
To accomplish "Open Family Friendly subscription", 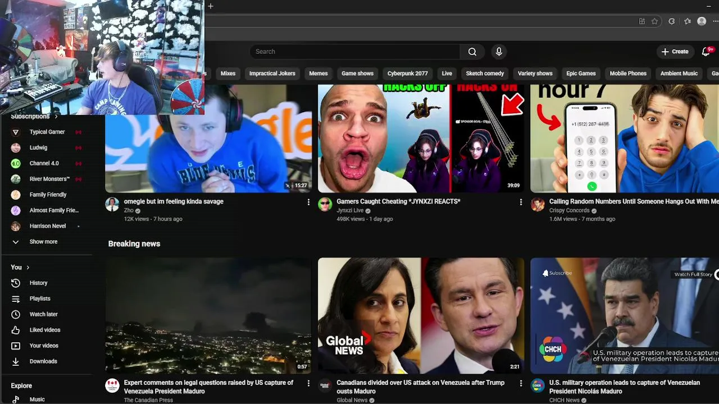I will (48, 195).
